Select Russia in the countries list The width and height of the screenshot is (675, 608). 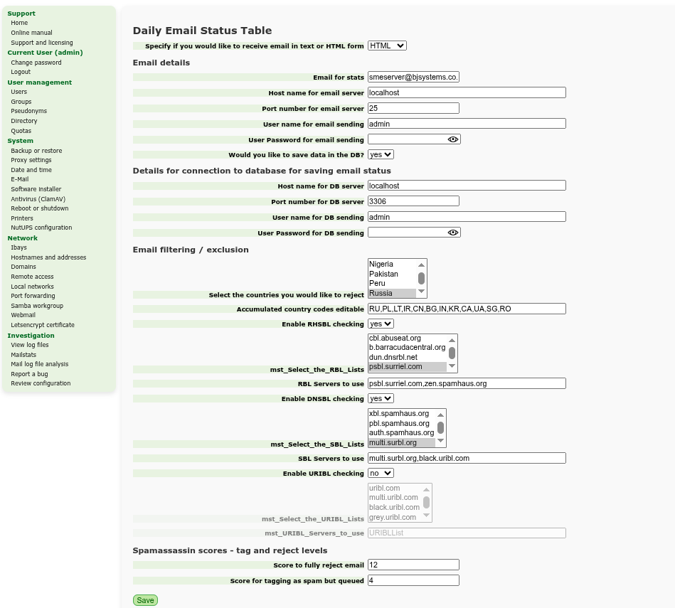(x=391, y=293)
